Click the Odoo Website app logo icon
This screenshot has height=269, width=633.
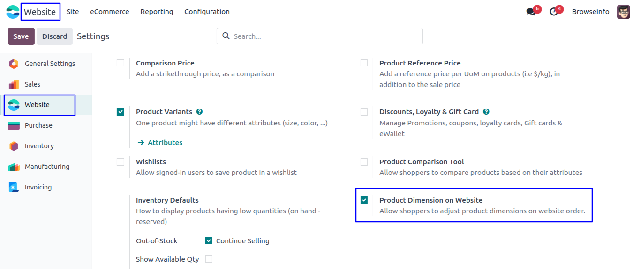point(13,12)
